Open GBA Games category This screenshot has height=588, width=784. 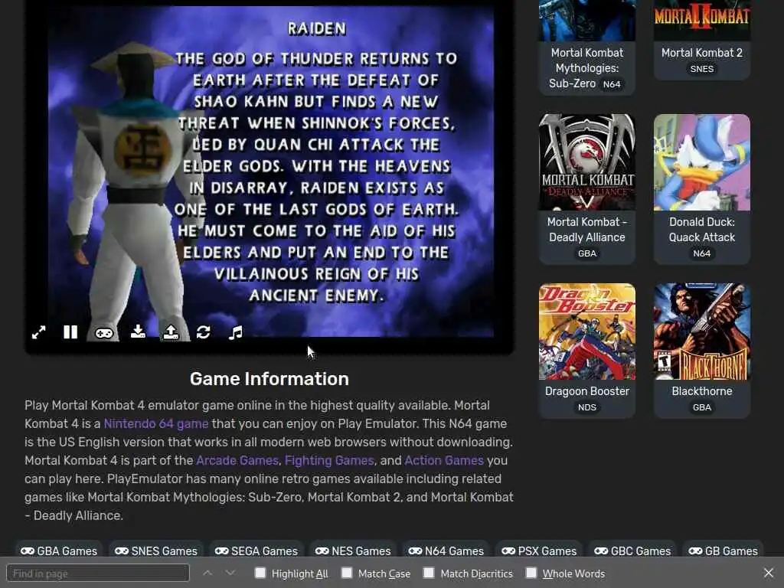point(59,550)
